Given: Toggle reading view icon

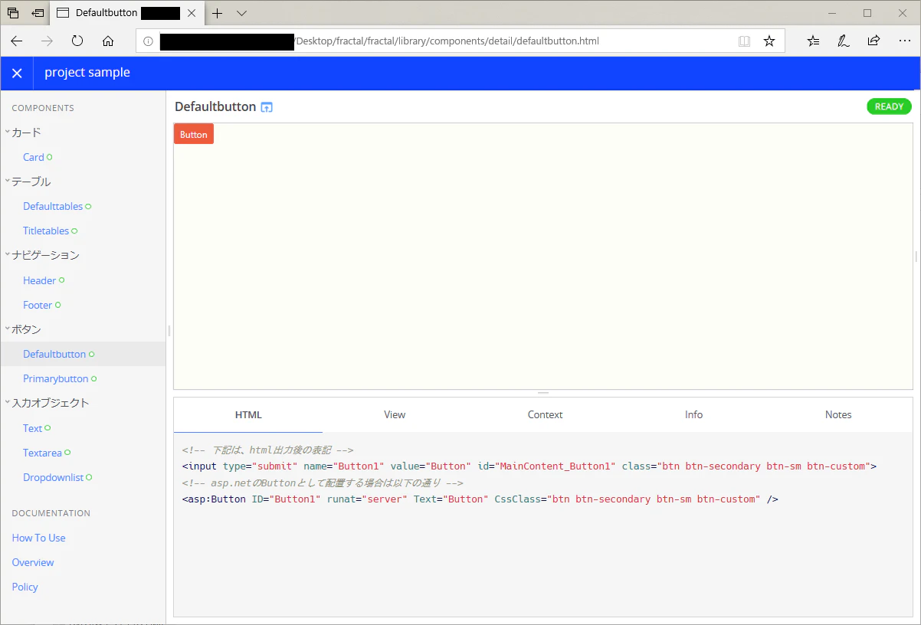Looking at the screenshot, I should point(744,41).
